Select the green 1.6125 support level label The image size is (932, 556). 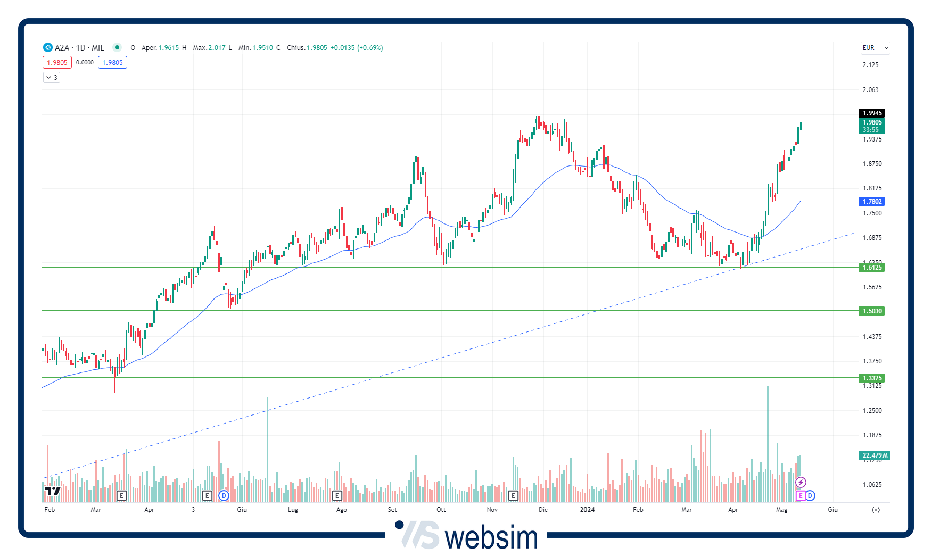872,268
